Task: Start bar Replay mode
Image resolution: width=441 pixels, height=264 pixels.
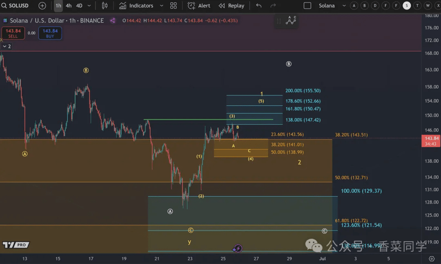Action: pos(232,6)
